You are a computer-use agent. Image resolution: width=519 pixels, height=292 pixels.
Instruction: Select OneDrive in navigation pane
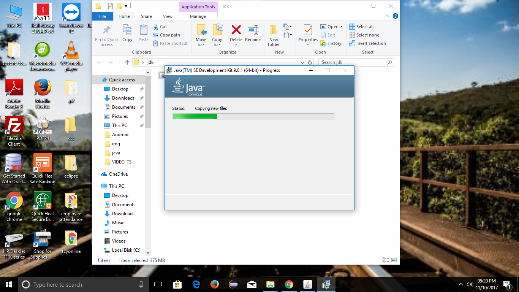tap(118, 174)
